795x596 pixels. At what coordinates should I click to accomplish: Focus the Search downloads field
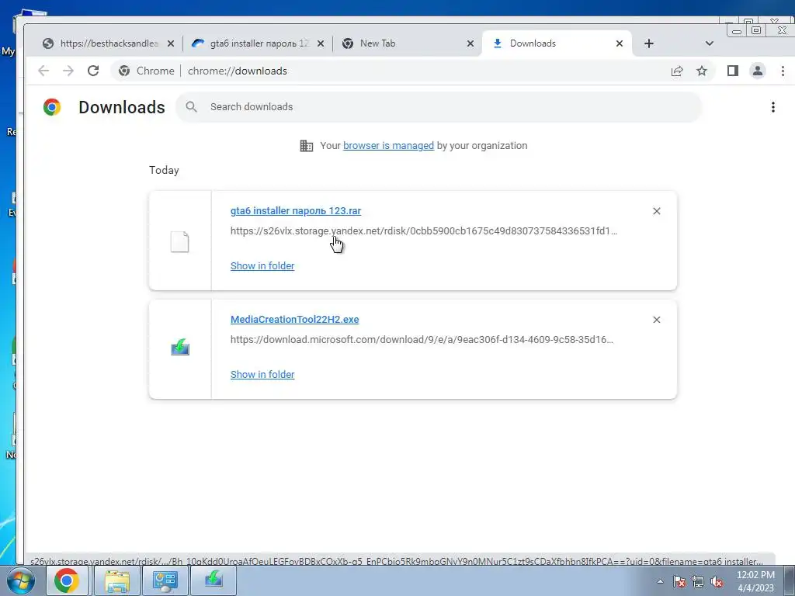439,107
